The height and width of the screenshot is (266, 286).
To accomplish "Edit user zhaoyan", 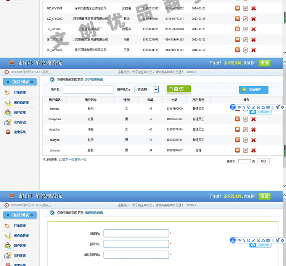I will [x=245, y=140].
